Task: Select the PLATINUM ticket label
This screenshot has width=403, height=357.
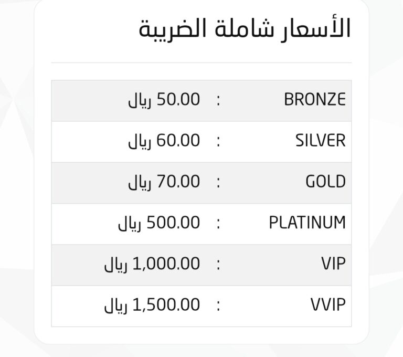Action: (307, 223)
